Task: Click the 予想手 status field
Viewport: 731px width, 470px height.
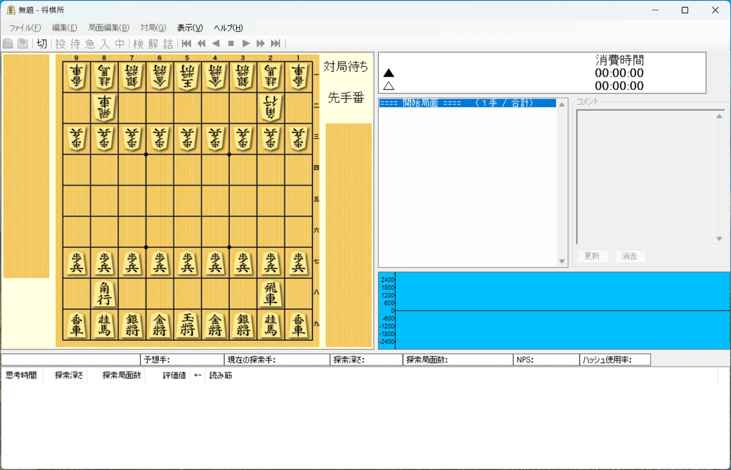Action: pyautogui.click(x=182, y=360)
